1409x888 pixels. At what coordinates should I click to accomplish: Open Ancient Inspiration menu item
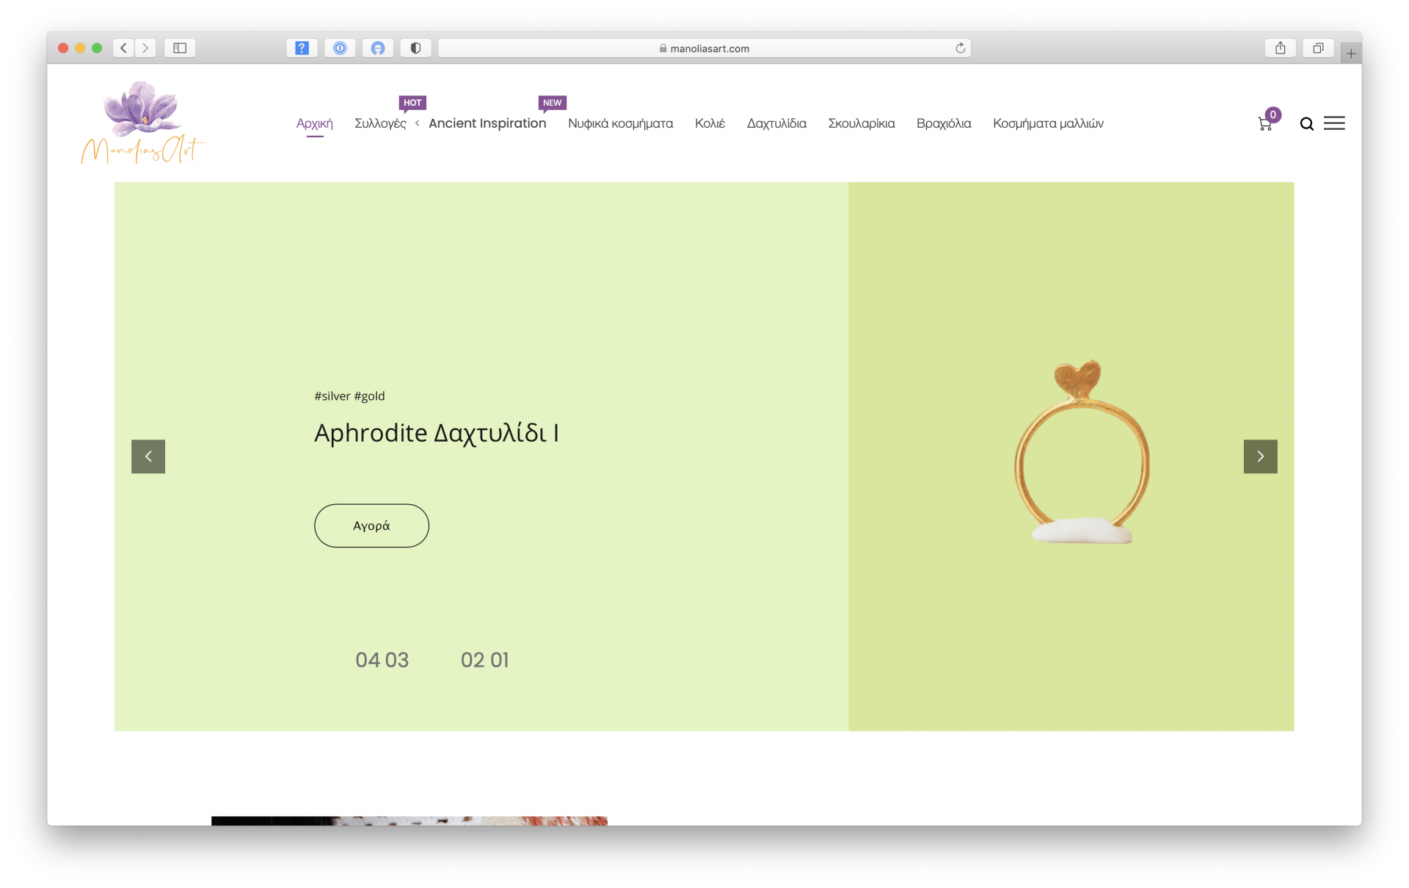tap(487, 123)
